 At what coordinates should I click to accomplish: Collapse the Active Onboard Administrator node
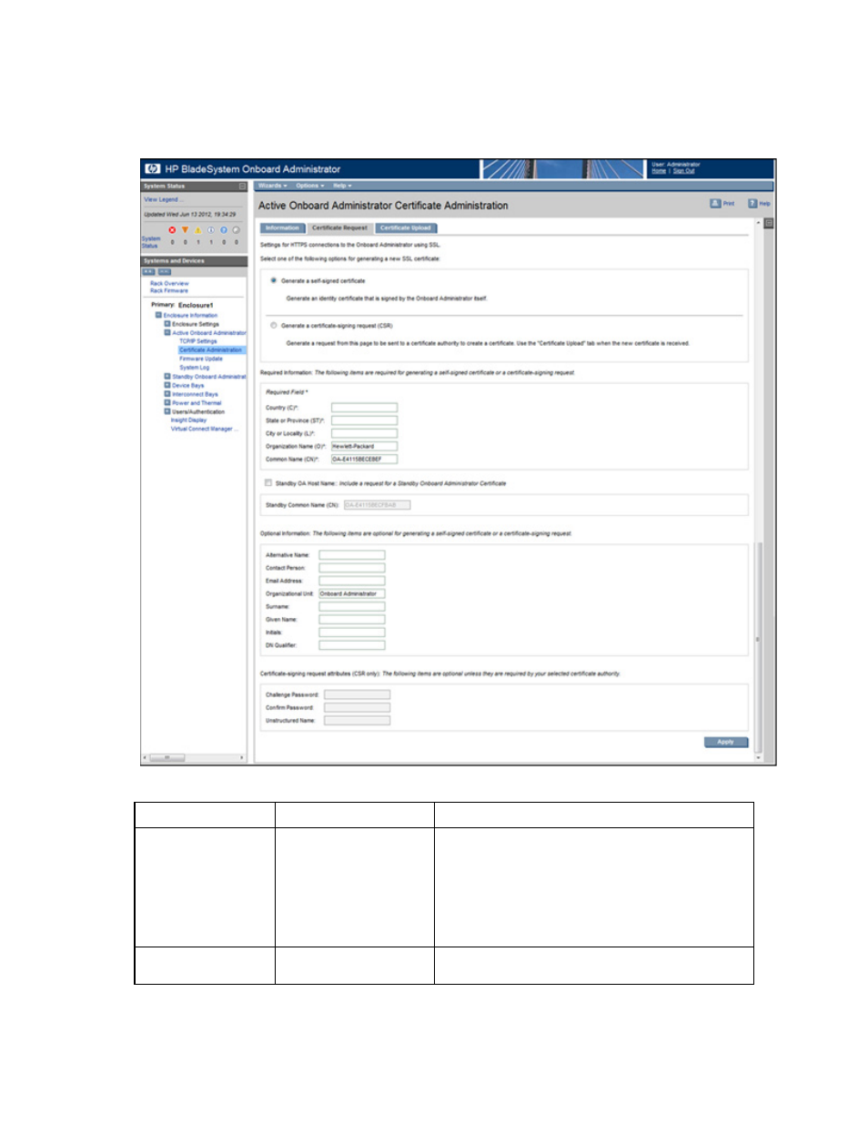click(x=167, y=332)
